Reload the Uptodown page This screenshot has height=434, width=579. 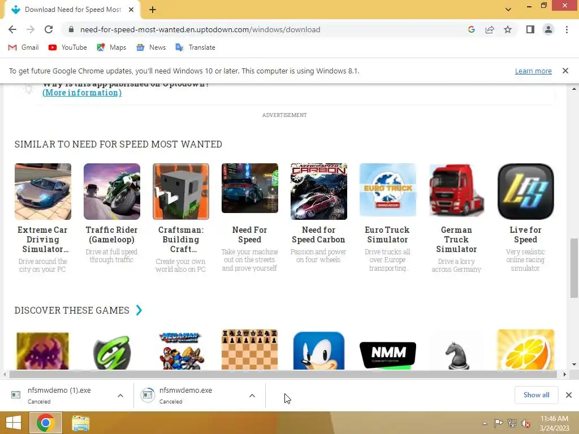pos(49,29)
